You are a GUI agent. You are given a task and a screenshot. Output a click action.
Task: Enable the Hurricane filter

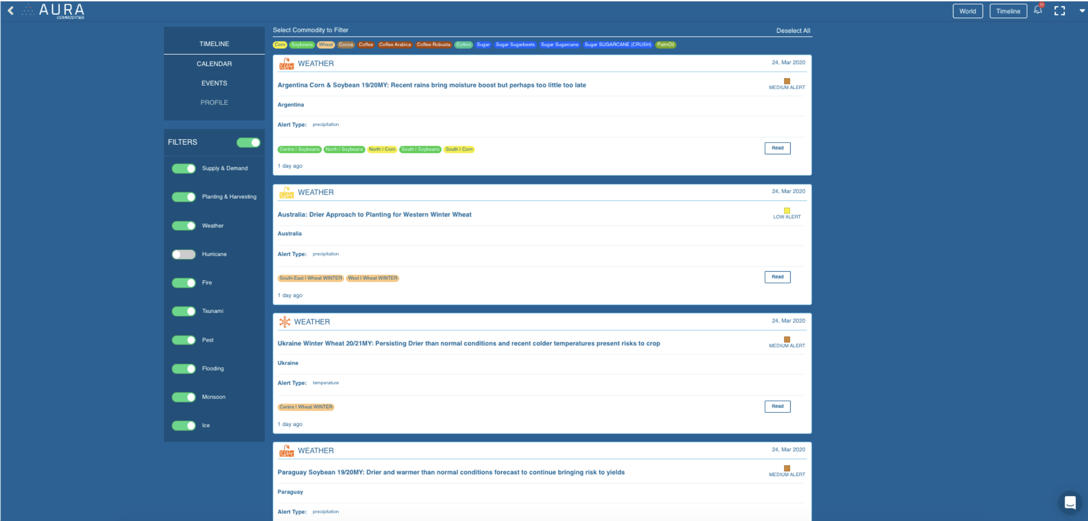[183, 254]
